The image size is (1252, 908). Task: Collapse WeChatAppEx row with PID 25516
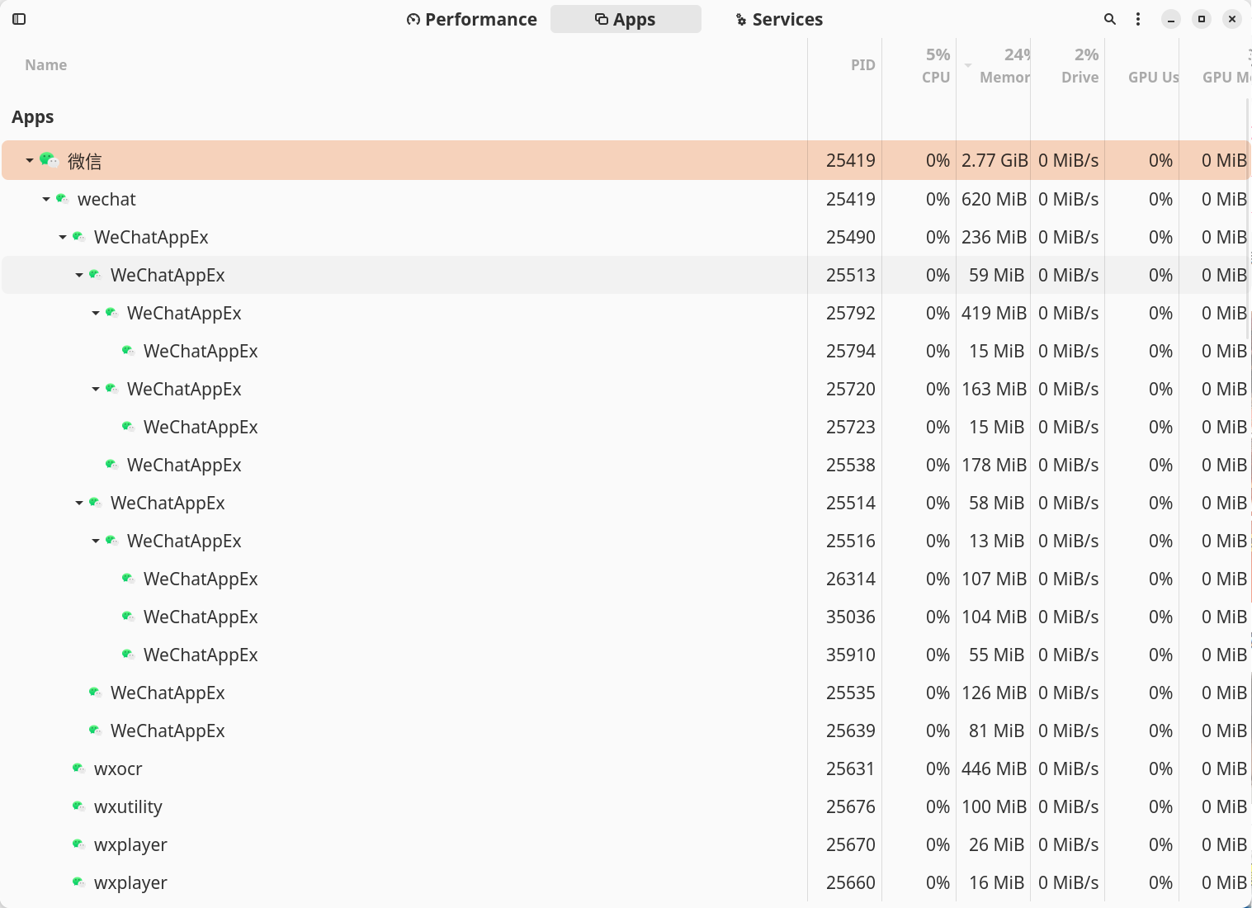coord(96,541)
